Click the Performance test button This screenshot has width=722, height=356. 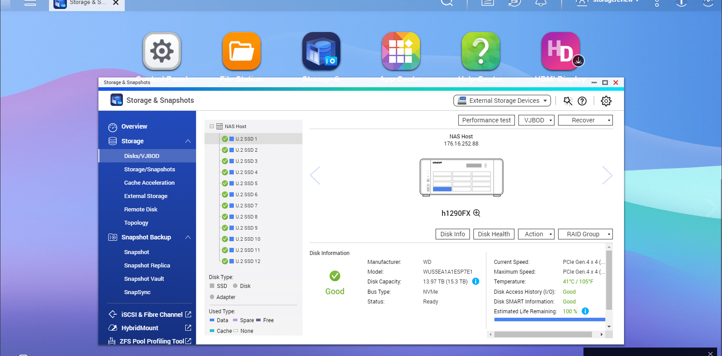point(486,120)
